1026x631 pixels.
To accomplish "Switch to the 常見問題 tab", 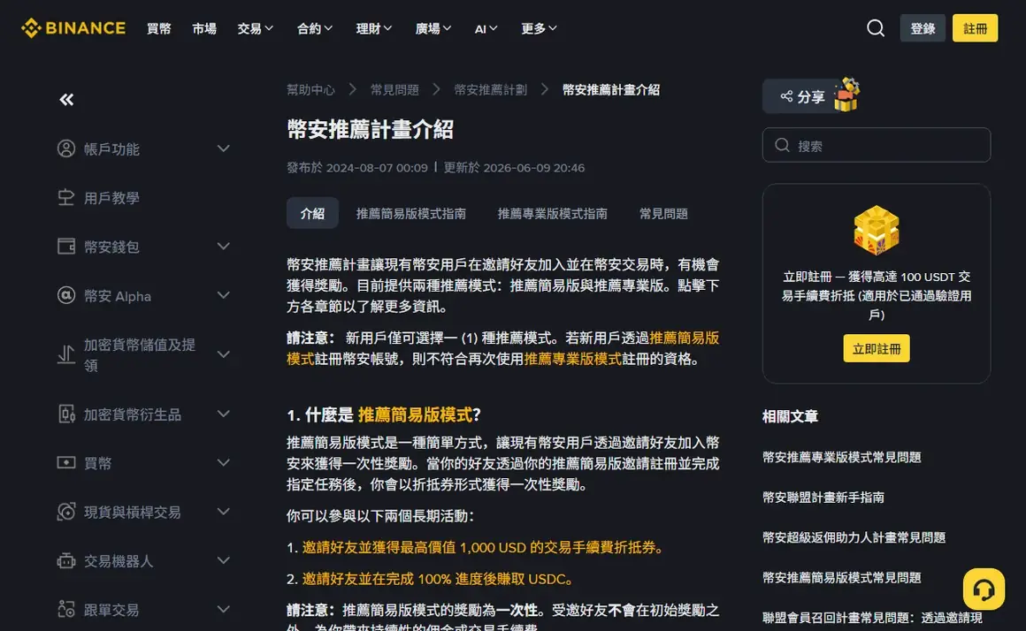I will [663, 213].
